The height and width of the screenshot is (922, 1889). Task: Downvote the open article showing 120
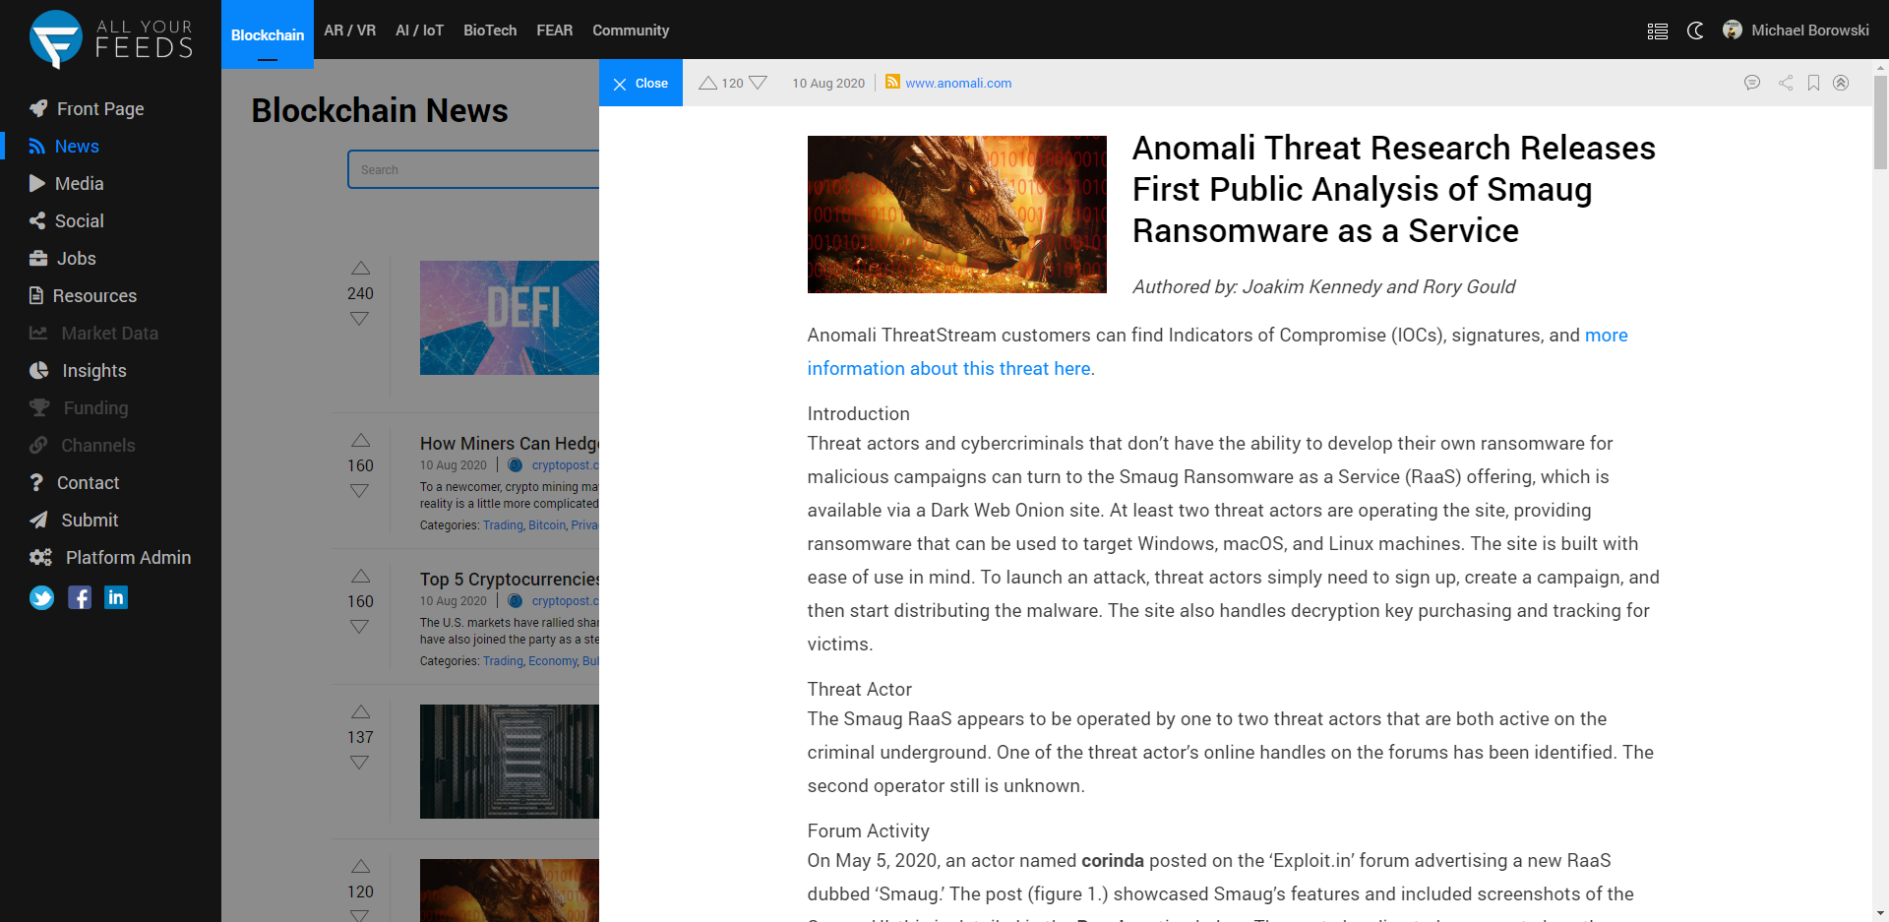tap(758, 83)
